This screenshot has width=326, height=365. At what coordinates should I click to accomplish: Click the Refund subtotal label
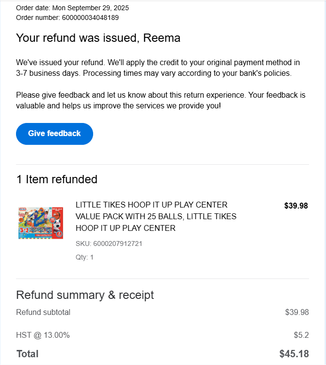tap(43, 312)
